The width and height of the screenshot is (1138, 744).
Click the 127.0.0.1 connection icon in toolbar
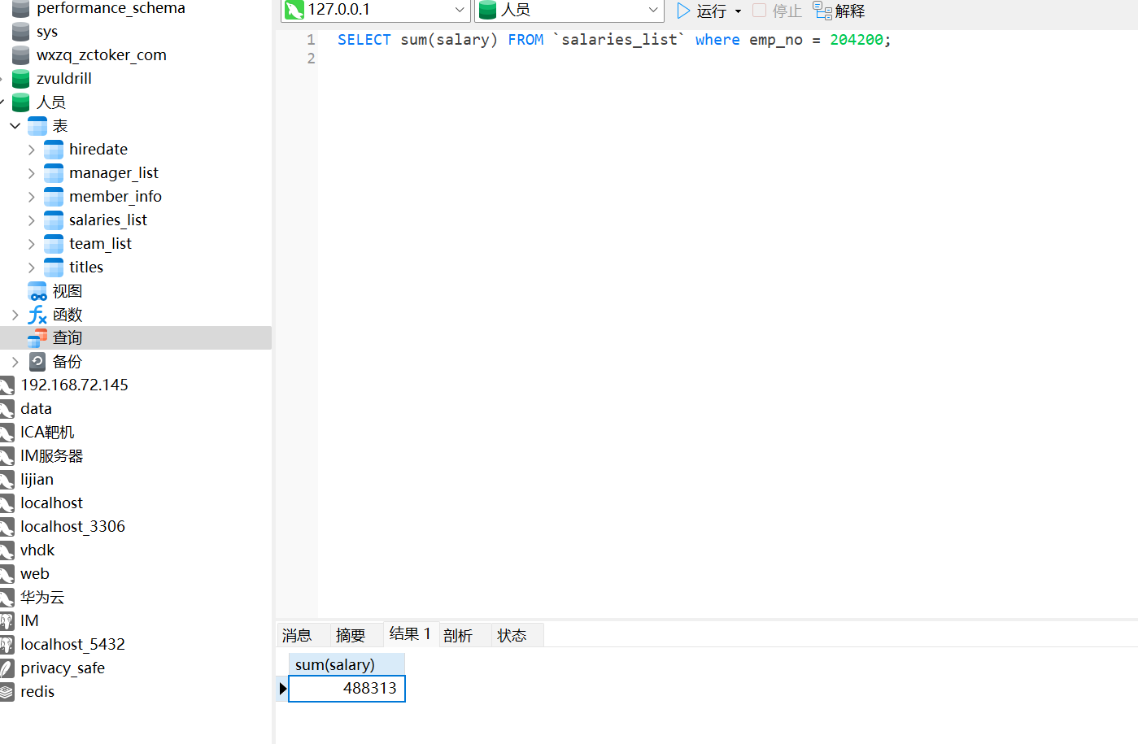click(x=294, y=10)
